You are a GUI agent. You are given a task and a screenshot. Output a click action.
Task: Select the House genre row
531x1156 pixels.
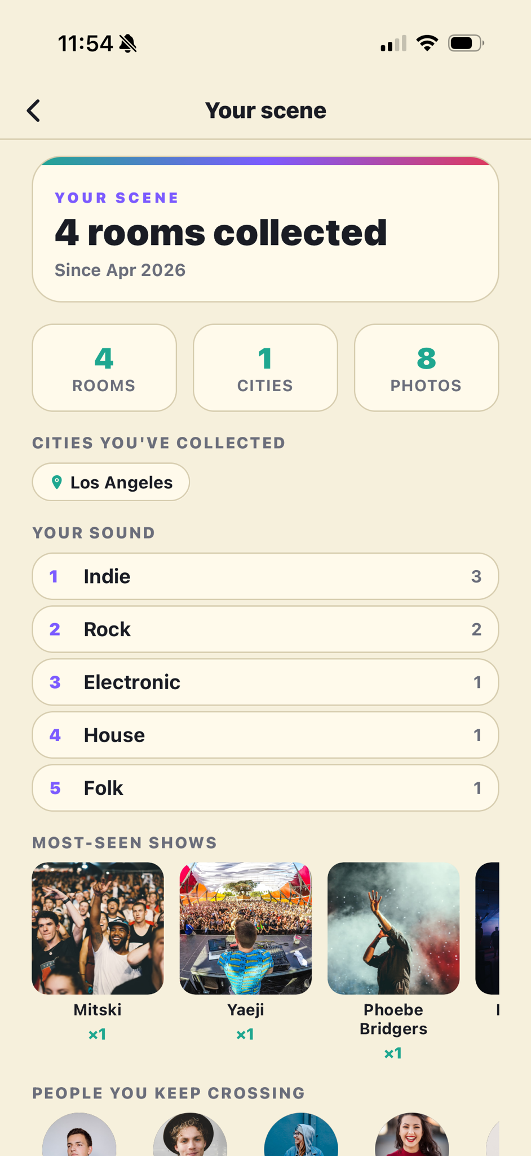[265, 735]
